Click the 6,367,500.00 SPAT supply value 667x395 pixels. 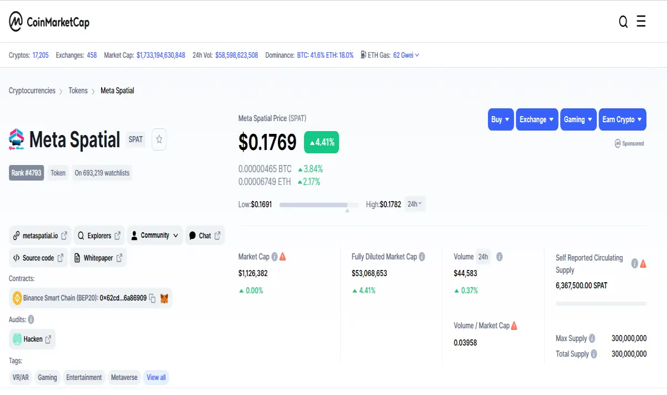pos(581,286)
